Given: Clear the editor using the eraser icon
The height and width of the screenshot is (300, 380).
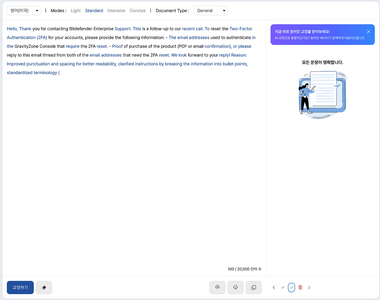Looking at the screenshot, I should (x=44, y=287).
